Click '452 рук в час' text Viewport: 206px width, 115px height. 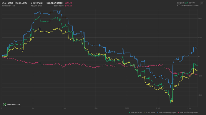(36, 6)
